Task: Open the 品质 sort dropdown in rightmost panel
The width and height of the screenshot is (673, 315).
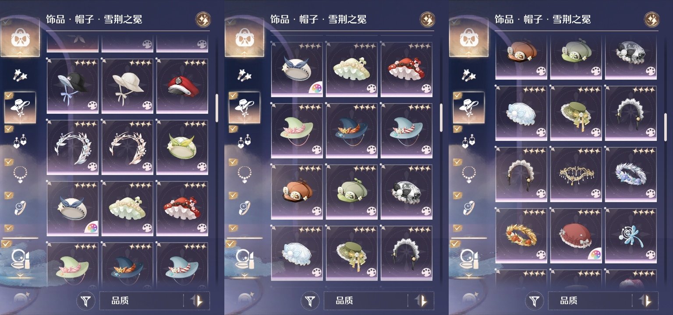Action: (x=590, y=301)
